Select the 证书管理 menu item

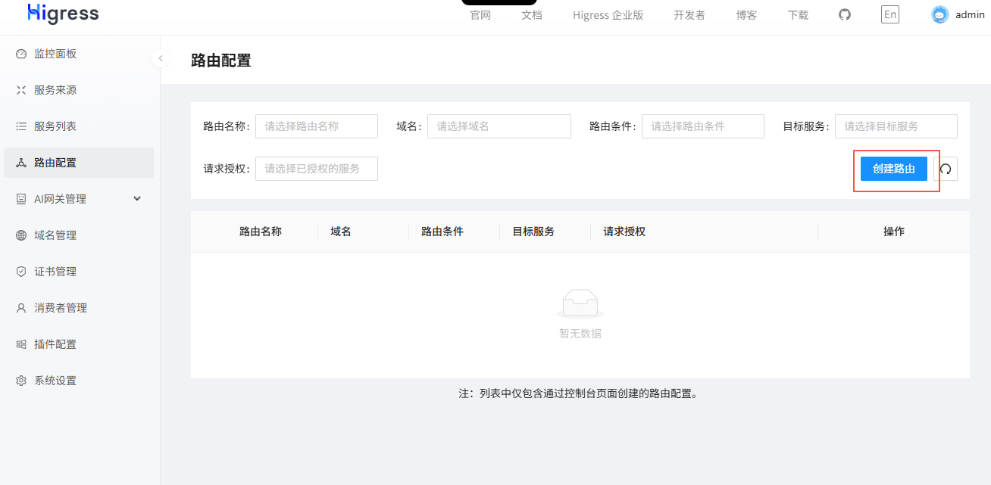click(79, 272)
